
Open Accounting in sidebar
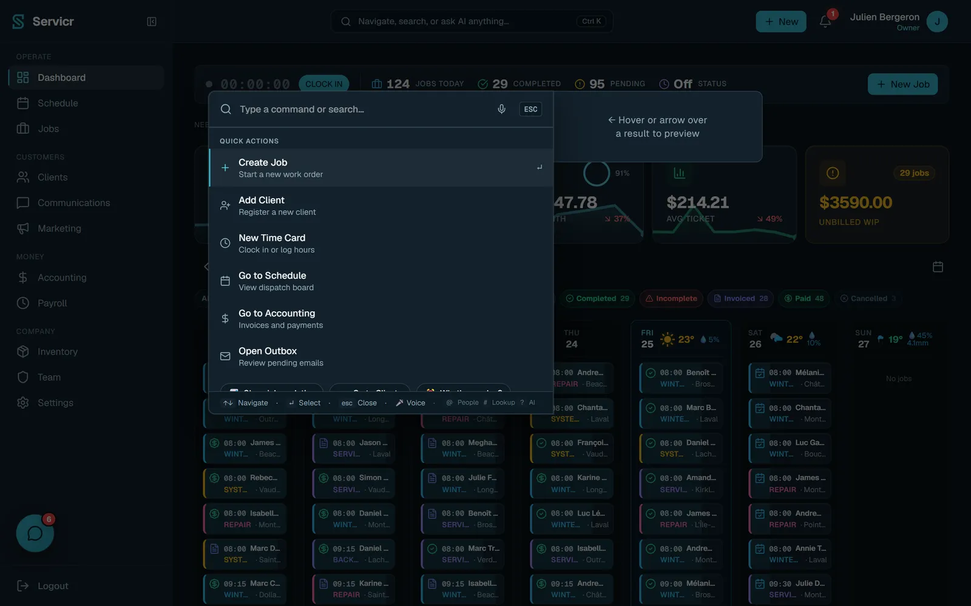tap(86, 278)
